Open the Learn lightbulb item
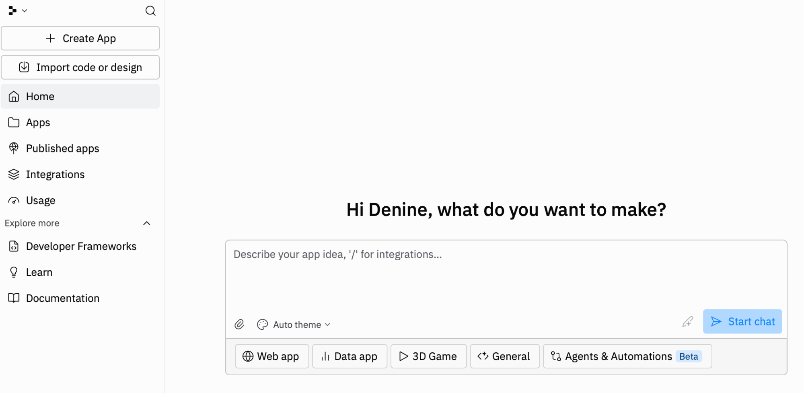This screenshot has height=393, width=804. tap(39, 272)
